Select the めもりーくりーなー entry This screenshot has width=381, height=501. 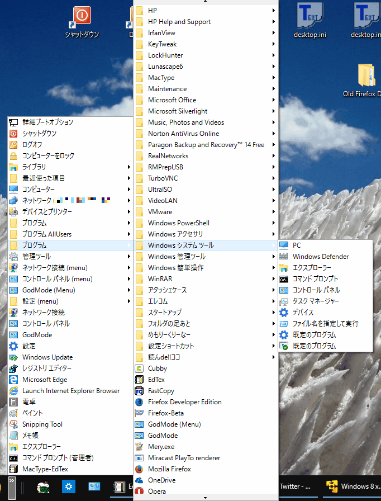(x=206, y=335)
